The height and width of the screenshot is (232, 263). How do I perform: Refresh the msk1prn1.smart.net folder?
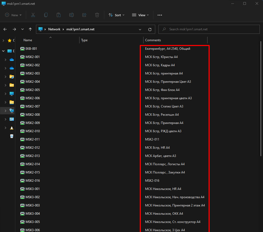click(x=150, y=29)
